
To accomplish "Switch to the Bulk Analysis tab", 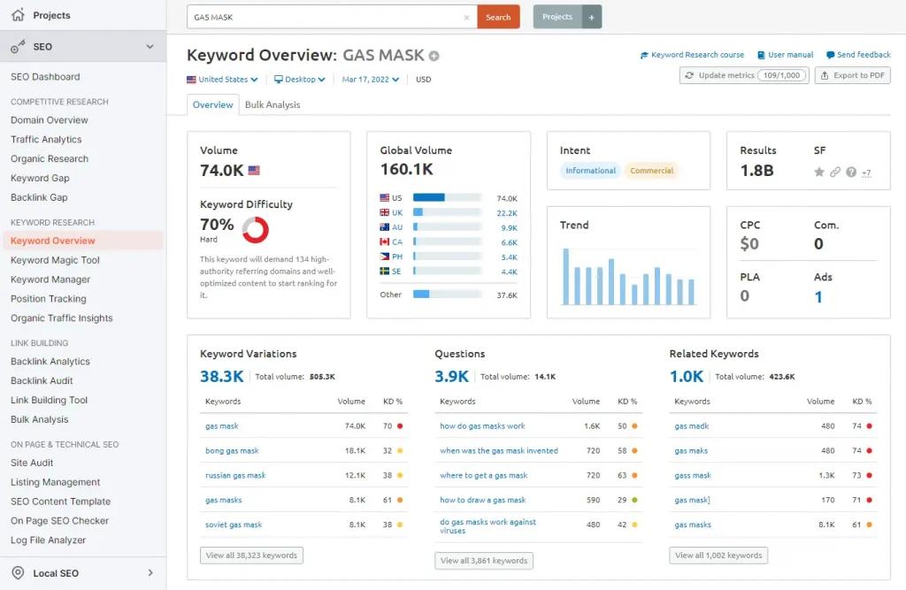I will (x=274, y=104).
